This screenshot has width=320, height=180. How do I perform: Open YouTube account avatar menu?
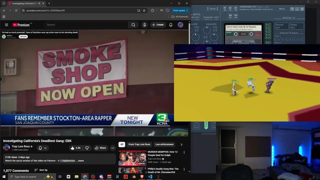point(180,25)
